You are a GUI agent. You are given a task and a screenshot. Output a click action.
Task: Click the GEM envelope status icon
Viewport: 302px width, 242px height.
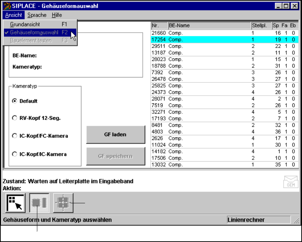290,182
